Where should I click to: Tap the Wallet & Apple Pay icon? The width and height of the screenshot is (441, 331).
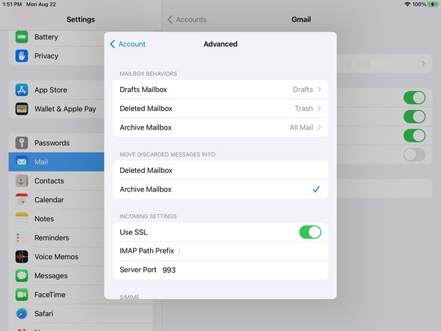point(21,109)
